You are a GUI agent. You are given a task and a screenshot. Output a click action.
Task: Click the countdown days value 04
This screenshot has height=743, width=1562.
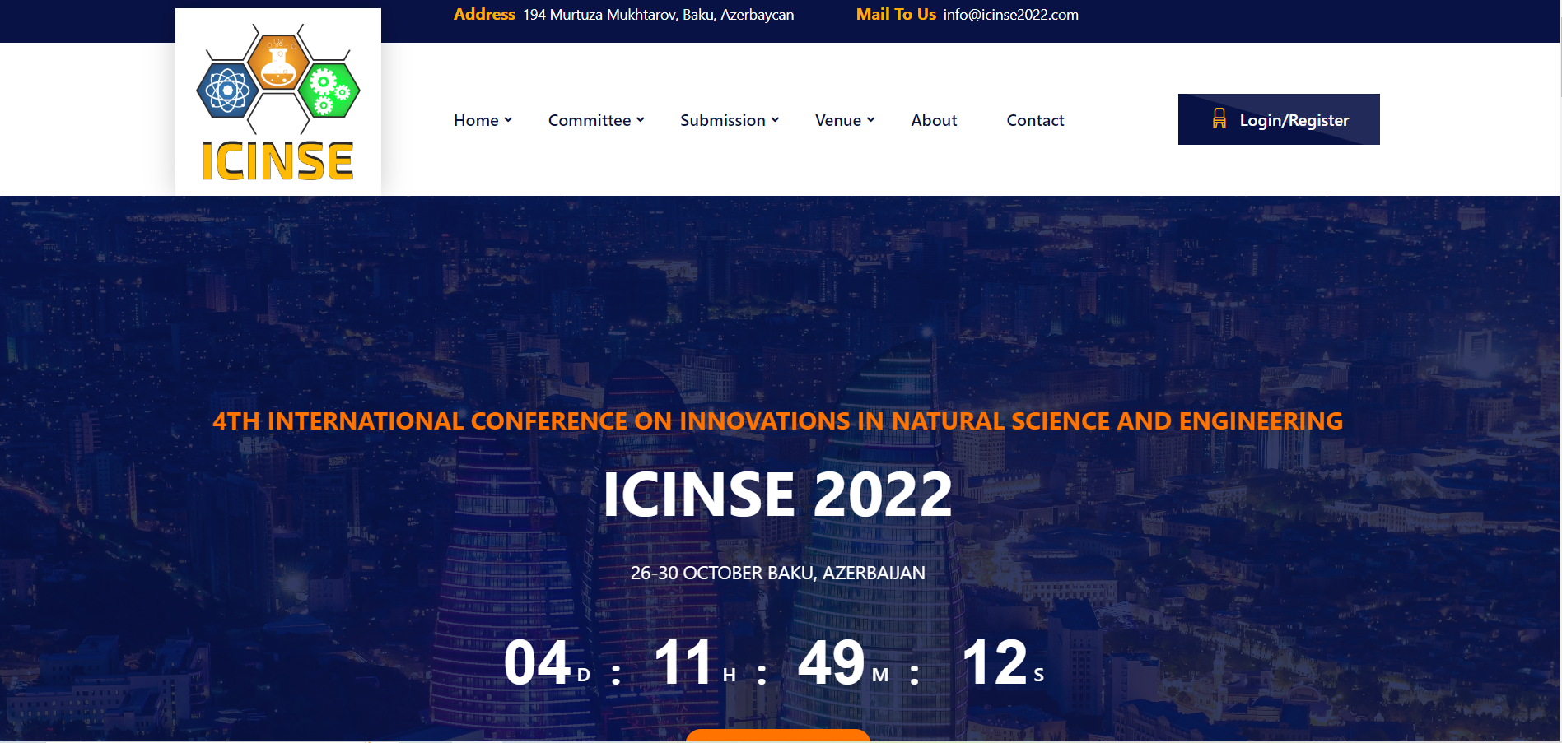pos(537,662)
